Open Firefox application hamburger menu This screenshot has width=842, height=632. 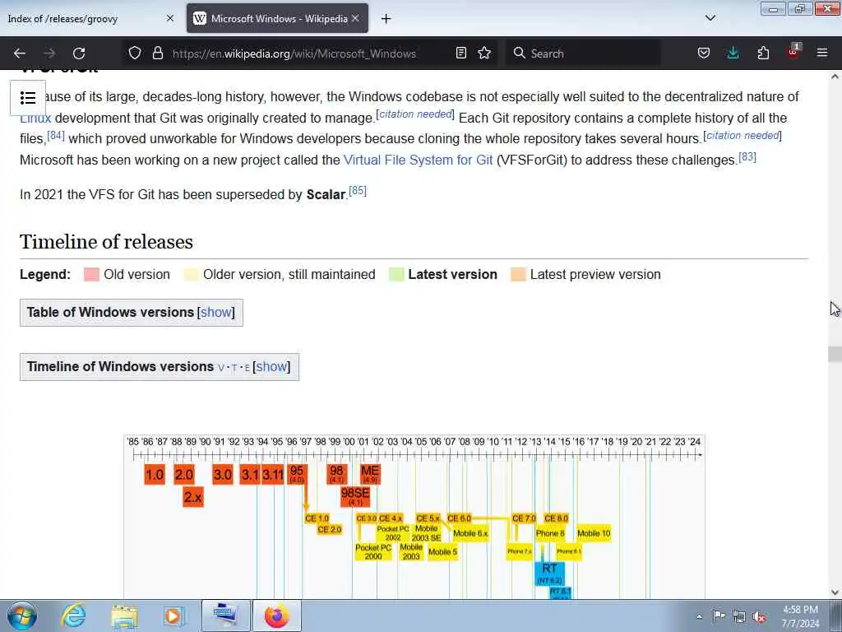tap(822, 53)
